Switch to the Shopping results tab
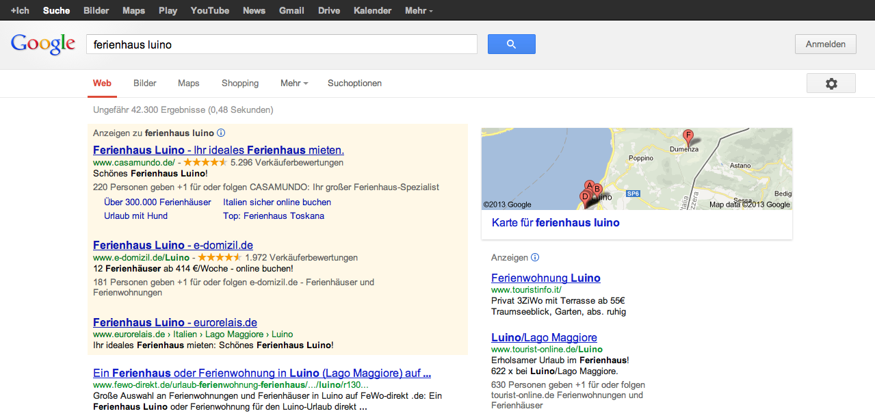This screenshot has height=420, width=875. pos(240,83)
